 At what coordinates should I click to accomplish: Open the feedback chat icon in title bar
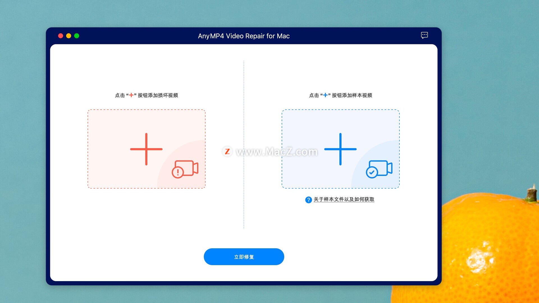pyautogui.click(x=424, y=35)
